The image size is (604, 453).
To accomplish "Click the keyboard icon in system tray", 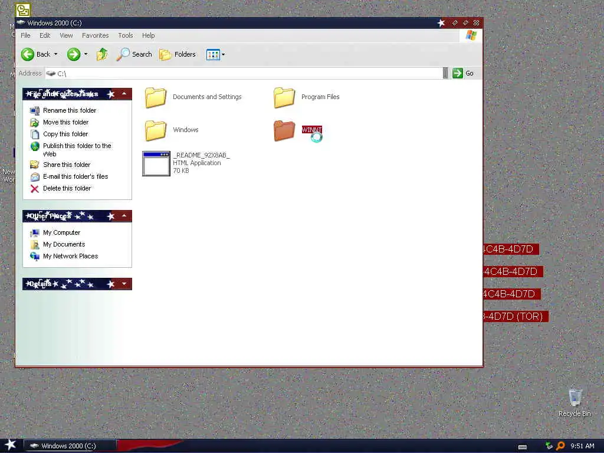I will (523, 447).
